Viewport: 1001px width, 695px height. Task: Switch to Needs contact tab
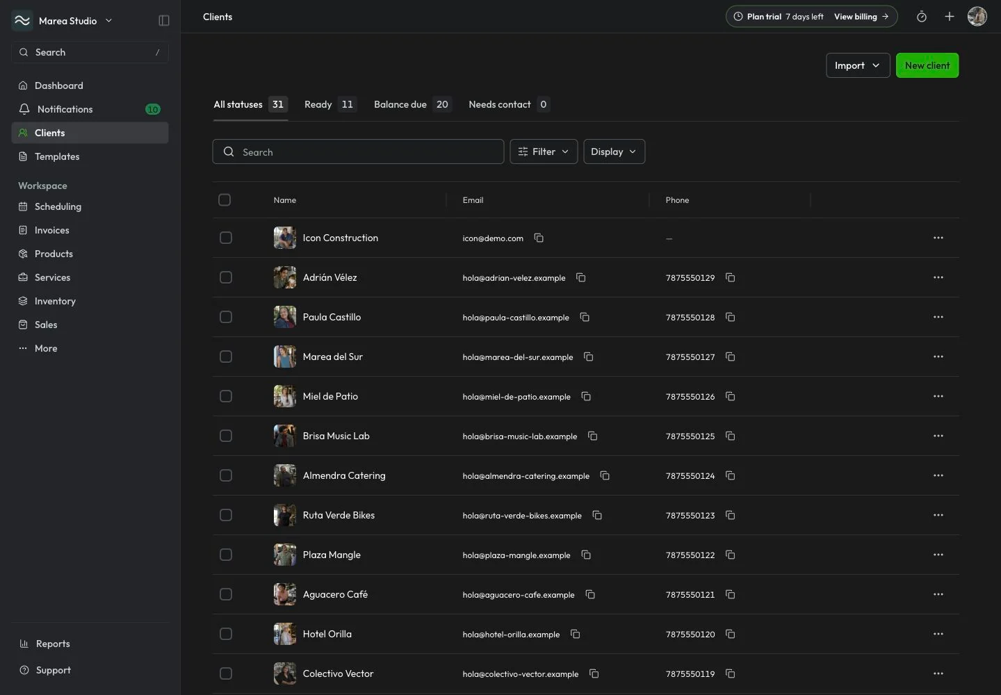[x=509, y=104]
